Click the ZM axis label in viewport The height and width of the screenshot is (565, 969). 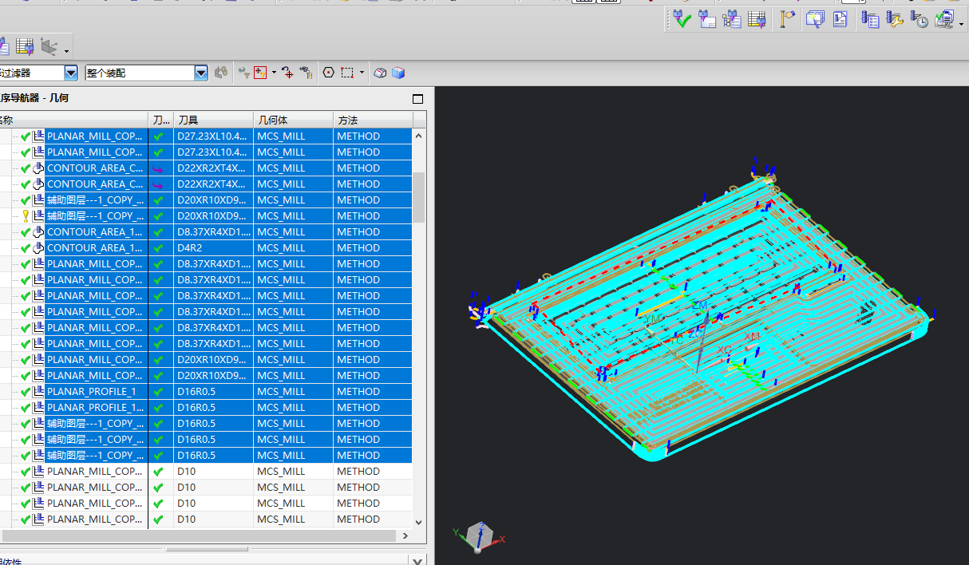[699, 306]
